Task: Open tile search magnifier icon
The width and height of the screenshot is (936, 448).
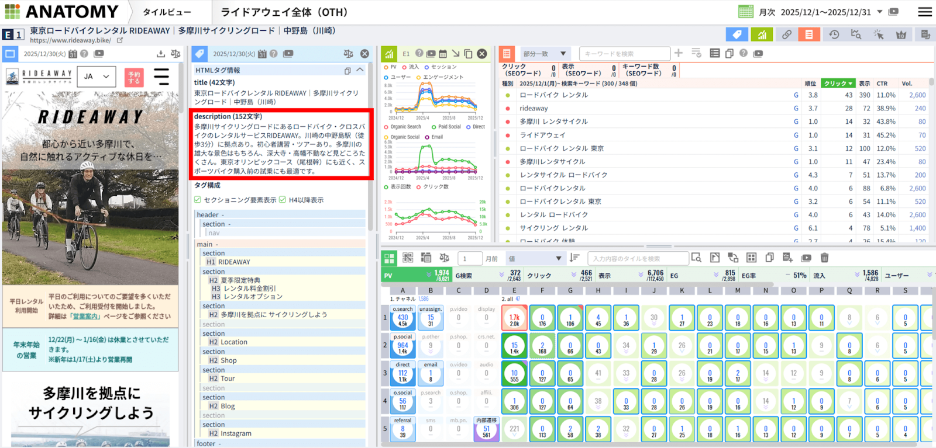Action: [696, 258]
